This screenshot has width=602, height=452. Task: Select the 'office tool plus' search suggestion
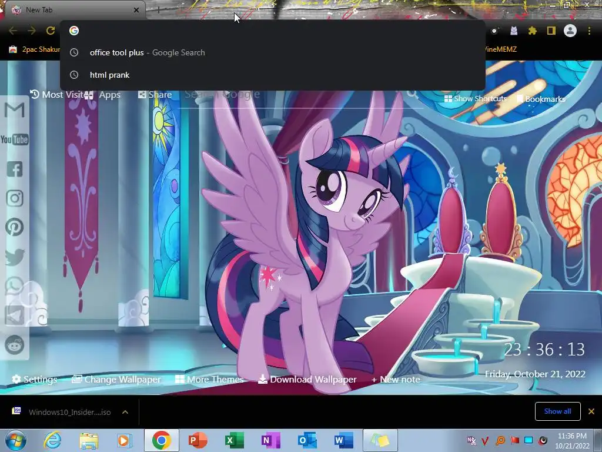click(273, 52)
